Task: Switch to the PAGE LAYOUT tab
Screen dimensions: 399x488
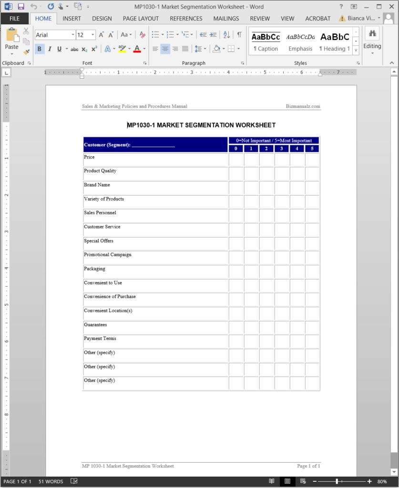Action: [x=141, y=19]
